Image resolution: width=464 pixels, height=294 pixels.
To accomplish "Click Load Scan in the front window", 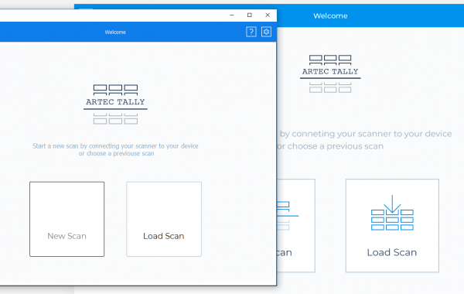I will [x=164, y=219].
